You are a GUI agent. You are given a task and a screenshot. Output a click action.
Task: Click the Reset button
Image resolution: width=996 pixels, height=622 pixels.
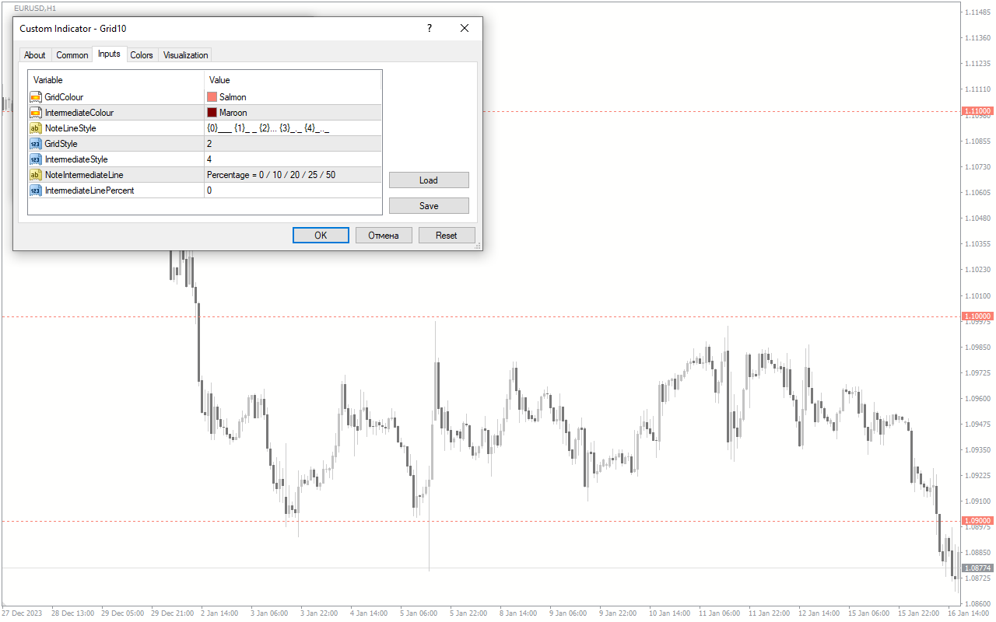(447, 236)
